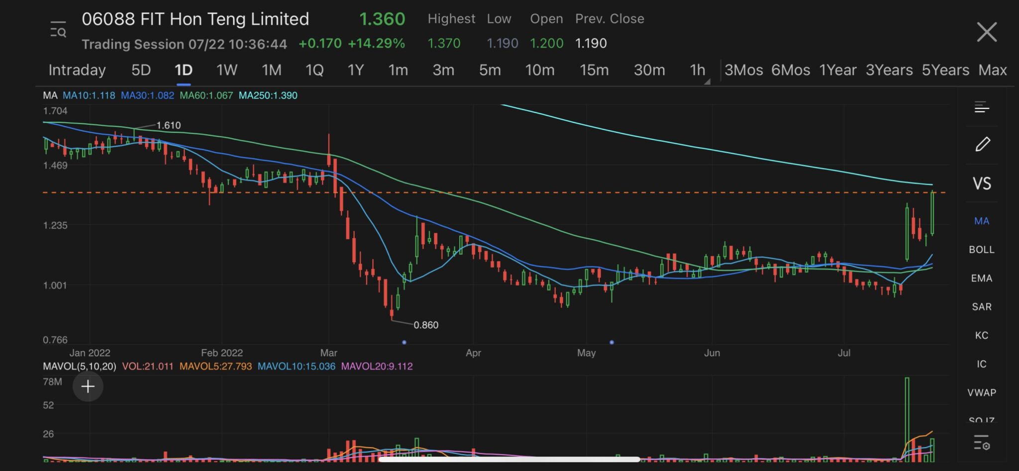The height and width of the screenshot is (471, 1019).
Task: Toggle the BOLL indicator
Action: click(x=982, y=250)
